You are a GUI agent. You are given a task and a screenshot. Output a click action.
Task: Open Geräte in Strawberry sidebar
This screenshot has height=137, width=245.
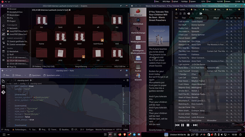(138, 77)
